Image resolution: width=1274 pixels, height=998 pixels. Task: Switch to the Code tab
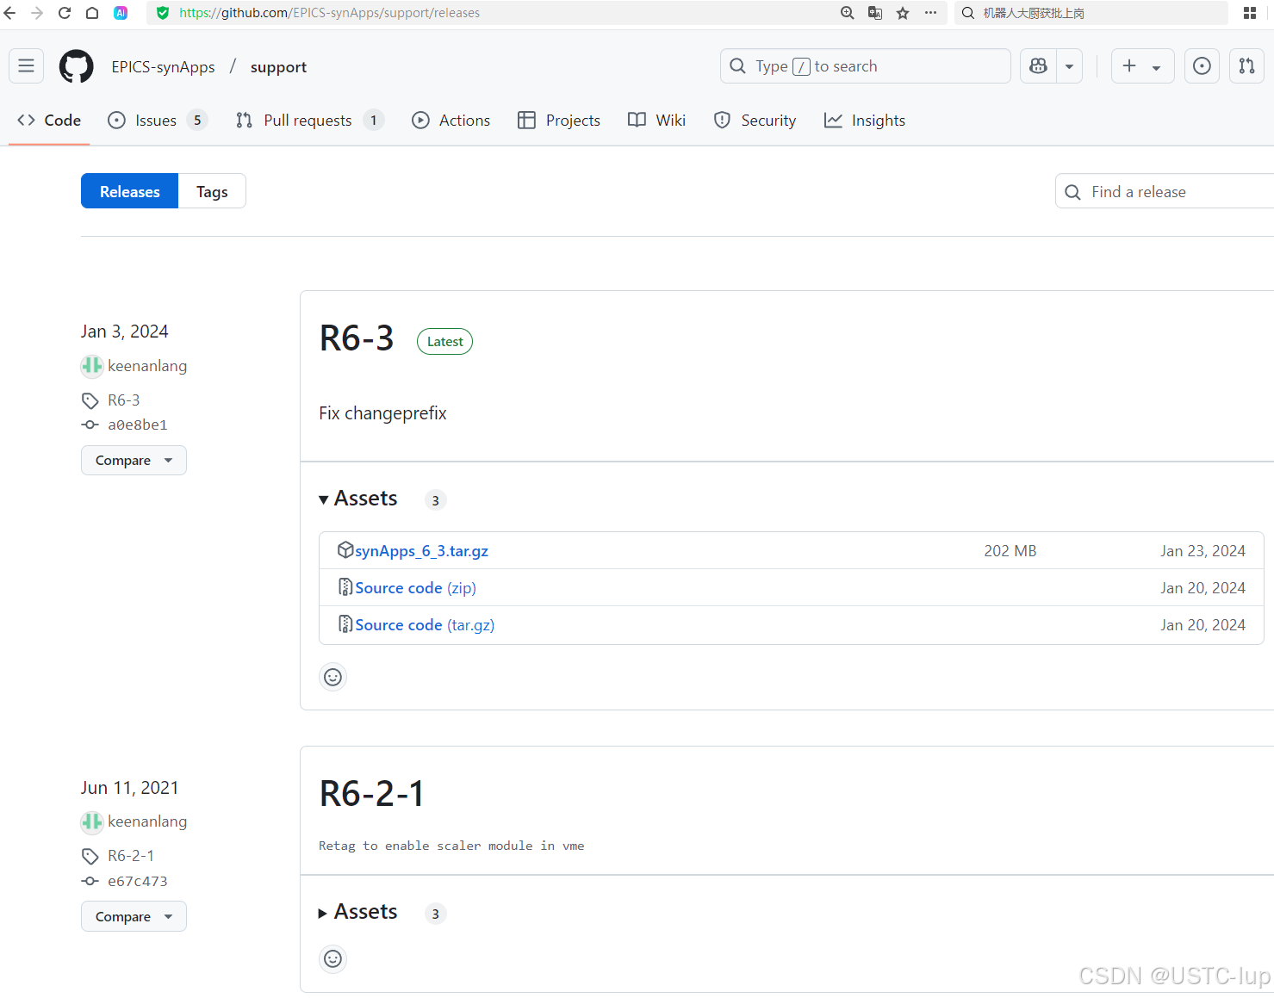pos(49,121)
